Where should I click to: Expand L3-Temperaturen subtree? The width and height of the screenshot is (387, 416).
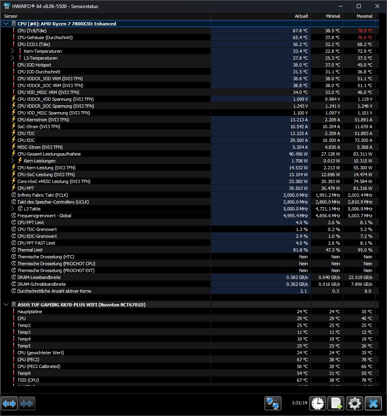[12, 58]
